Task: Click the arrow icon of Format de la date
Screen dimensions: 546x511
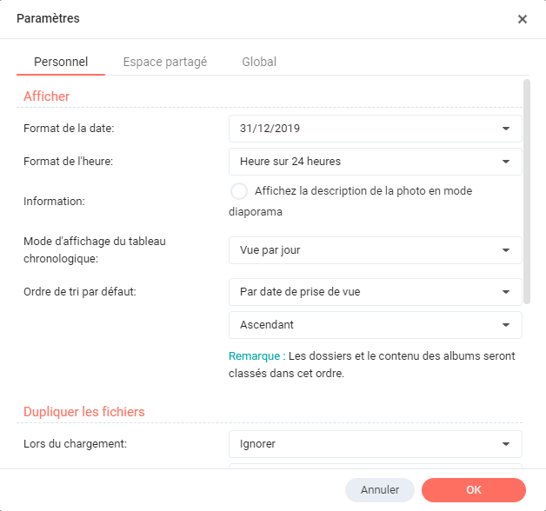Action: [x=506, y=129]
